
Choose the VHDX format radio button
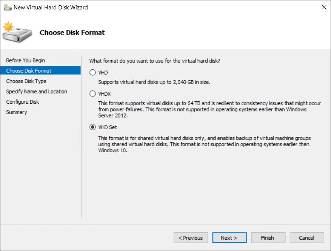pyautogui.click(x=92, y=94)
